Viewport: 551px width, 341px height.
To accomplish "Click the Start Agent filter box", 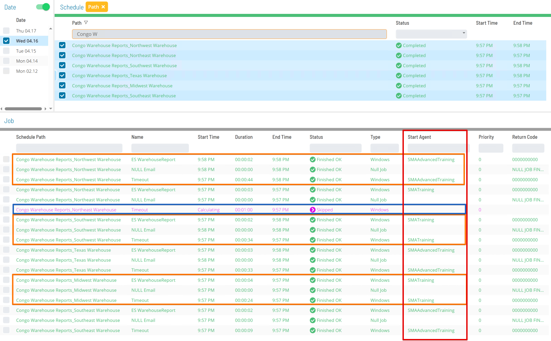I will pos(438,148).
